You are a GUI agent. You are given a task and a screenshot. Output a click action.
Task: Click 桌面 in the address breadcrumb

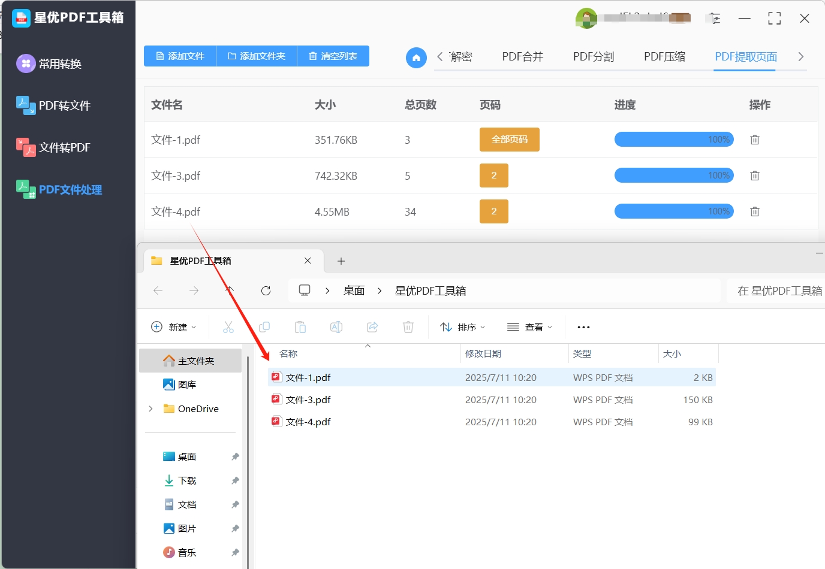pyautogui.click(x=354, y=290)
